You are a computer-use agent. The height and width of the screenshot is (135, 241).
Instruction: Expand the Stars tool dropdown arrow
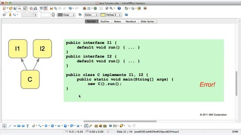click(81, 126)
